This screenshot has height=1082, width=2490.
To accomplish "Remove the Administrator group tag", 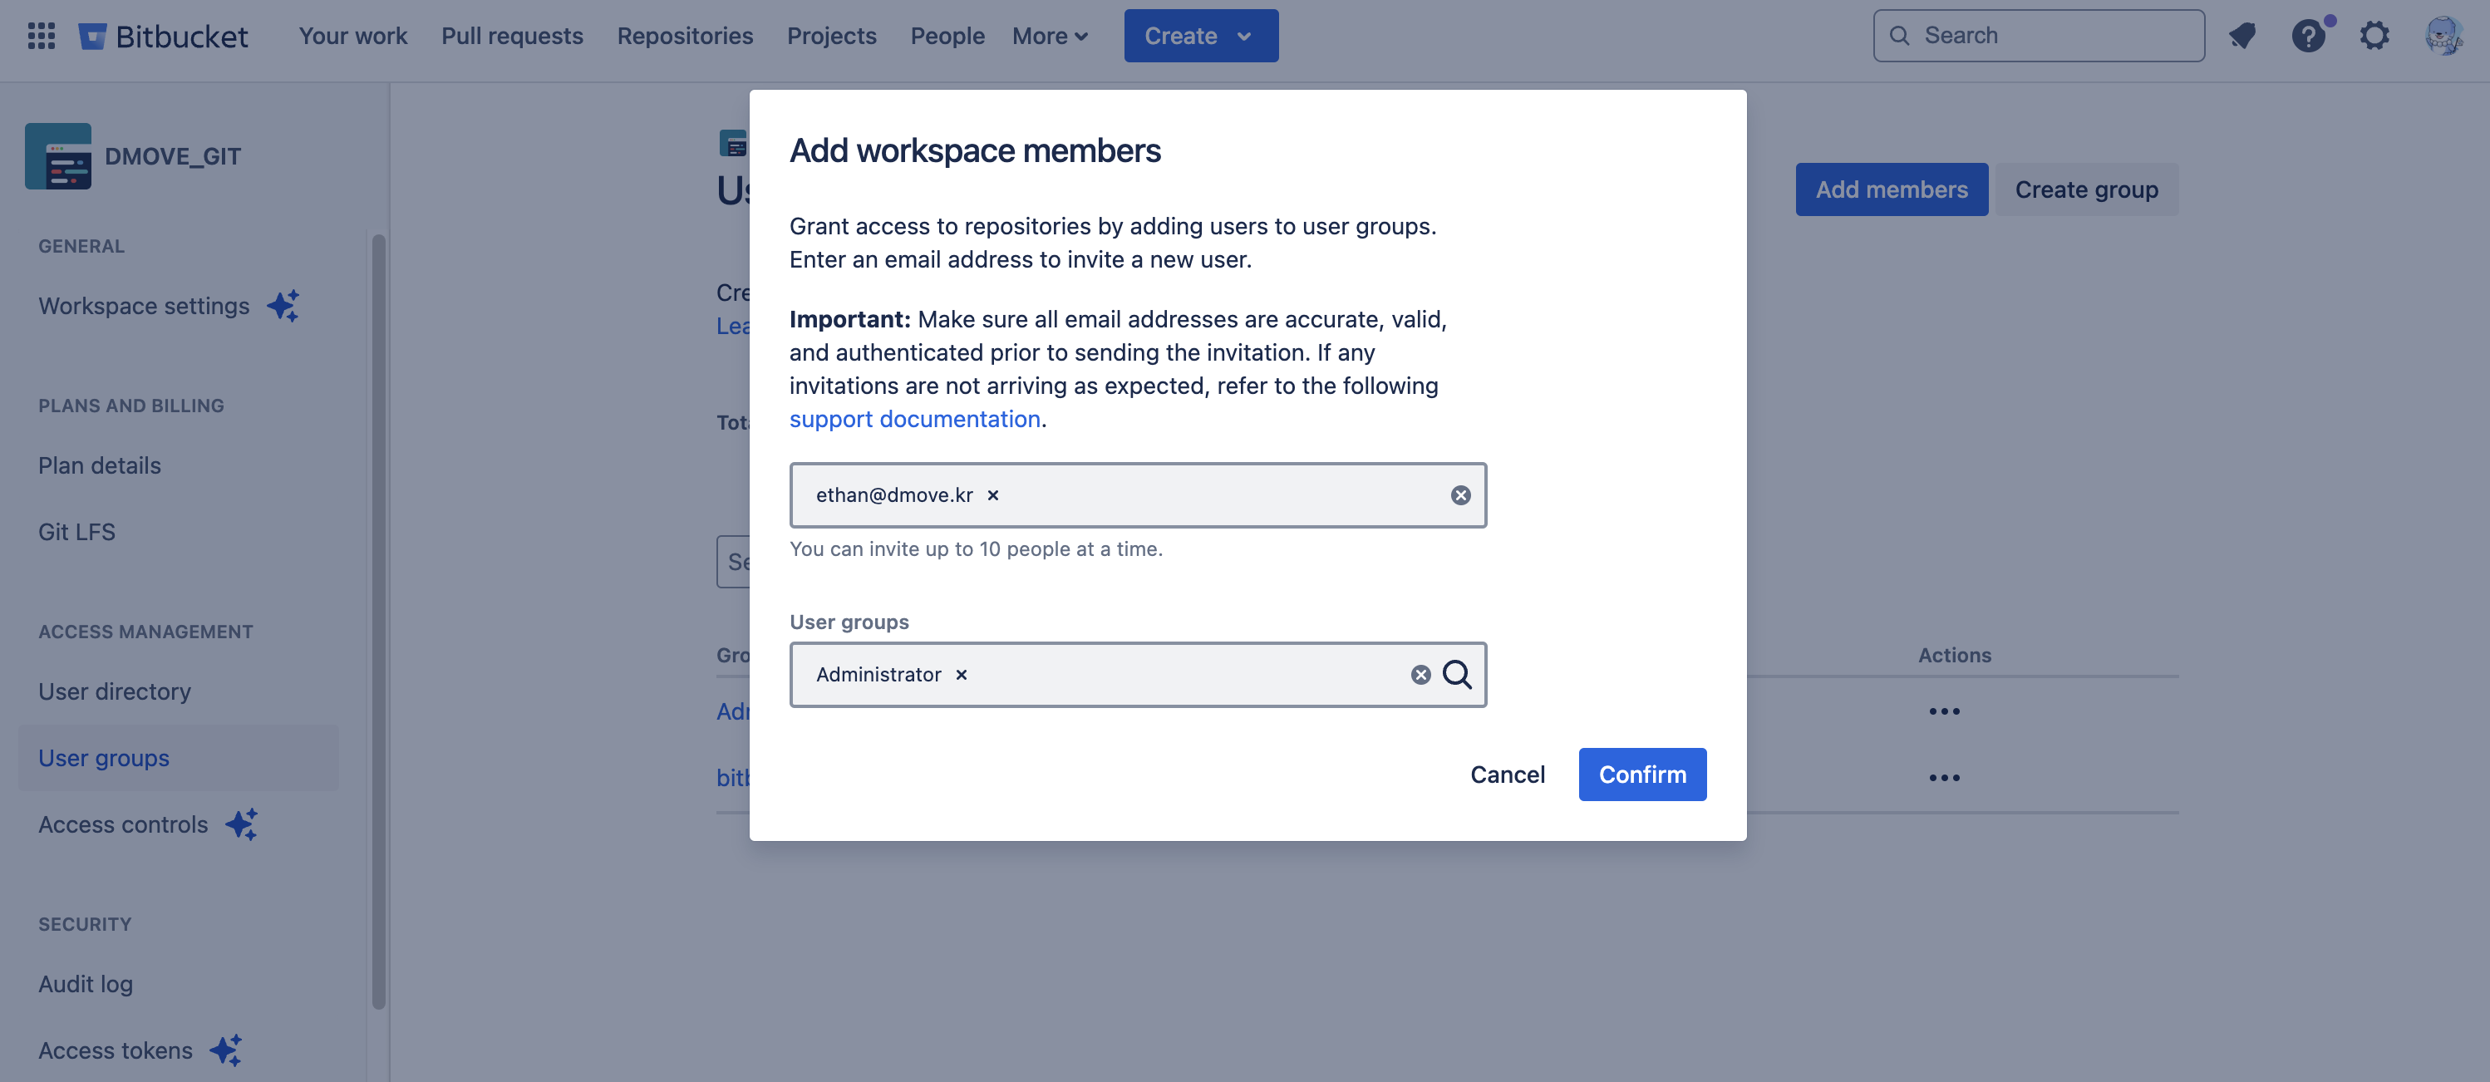I will coord(961,675).
